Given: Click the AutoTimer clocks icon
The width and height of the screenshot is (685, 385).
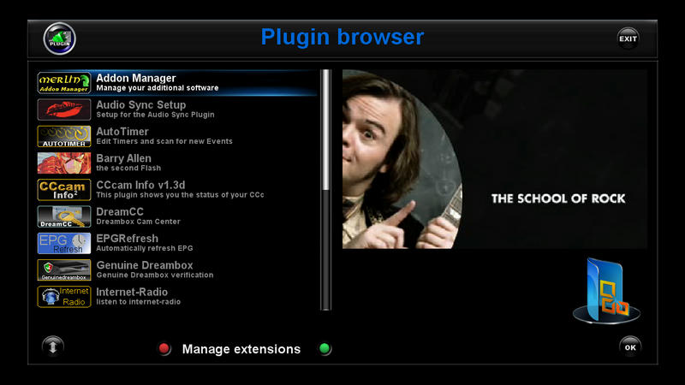Looking at the screenshot, I should point(64,136).
